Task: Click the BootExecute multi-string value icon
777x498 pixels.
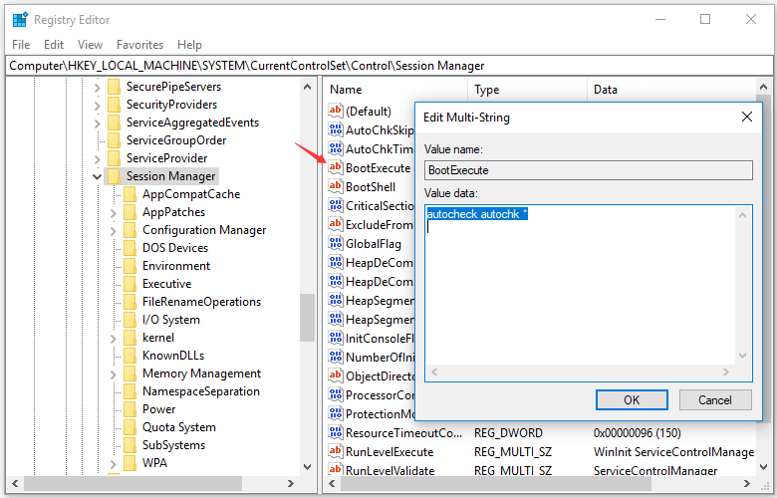Action: pyautogui.click(x=336, y=168)
